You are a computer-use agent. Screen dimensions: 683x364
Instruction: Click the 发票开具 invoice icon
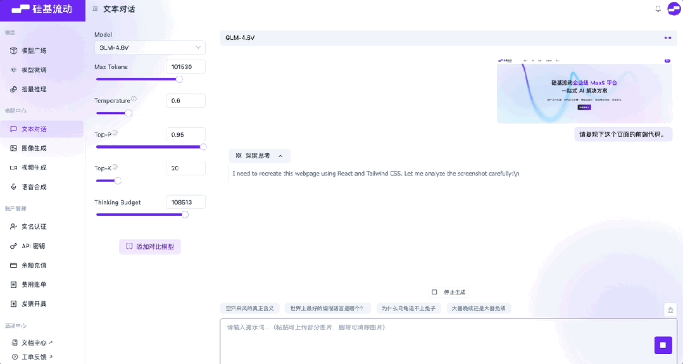coord(13,303)
